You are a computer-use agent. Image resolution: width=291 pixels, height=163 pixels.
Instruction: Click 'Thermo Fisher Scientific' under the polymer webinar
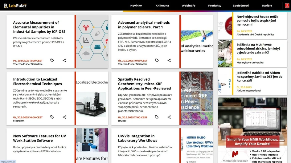(x=133, y=64)
